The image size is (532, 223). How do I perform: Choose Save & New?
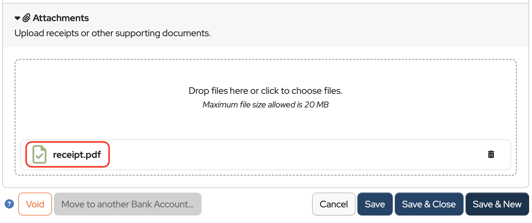(x=497, y=204)
